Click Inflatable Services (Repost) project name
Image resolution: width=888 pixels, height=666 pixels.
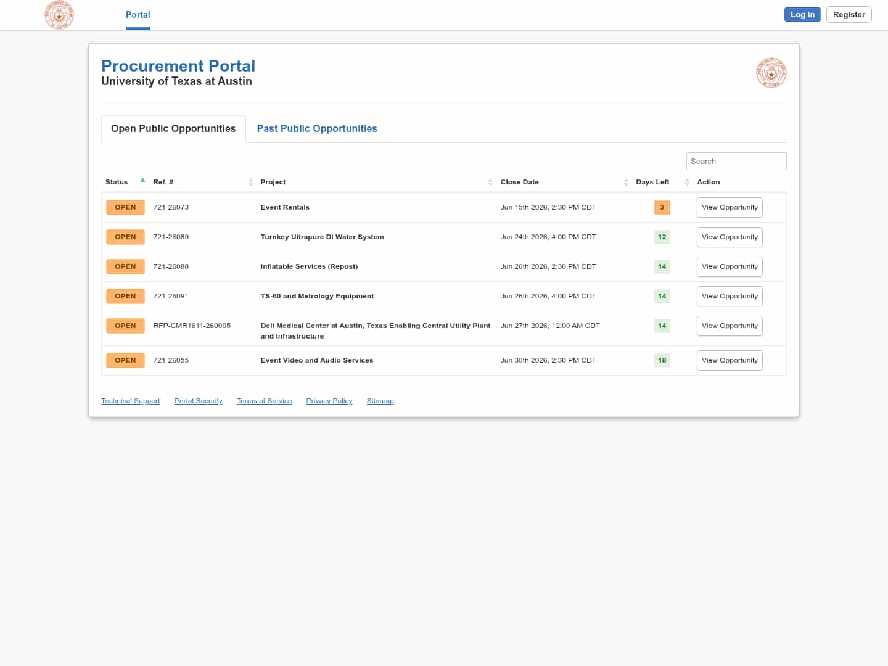point(309,267)
